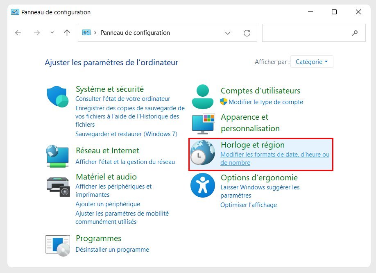Click Laisser Windows suggérer les paramètres
Image resolution: width=376 pixels, height=273 pixels.
[x=260, y=191]
